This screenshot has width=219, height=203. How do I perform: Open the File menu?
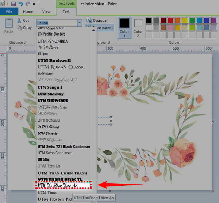pos(9,12)
